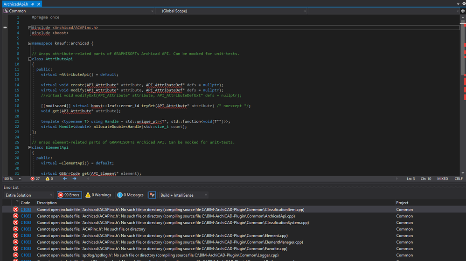Screen dimensions: 466x261
Task: Toggle the 0 Warnings filter
Action: click(98, 195)
